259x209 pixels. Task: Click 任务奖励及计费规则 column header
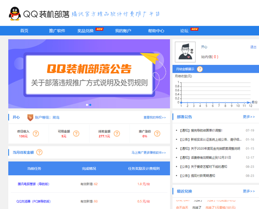tap(144, 169)
